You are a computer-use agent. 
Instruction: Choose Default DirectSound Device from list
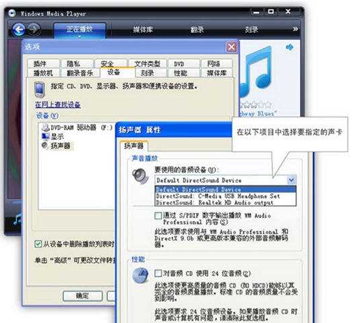[x=225, y=189]
